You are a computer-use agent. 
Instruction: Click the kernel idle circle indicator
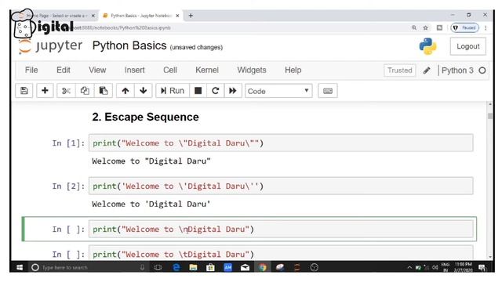(482, 70)
